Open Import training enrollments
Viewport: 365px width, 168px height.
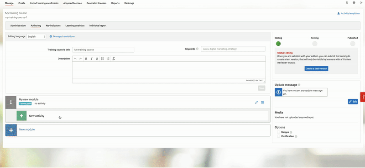[x=44, y=3]
